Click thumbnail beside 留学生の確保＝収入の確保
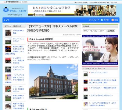Image resolution: width=122 pixels, height=110 pixels. tap(8, 98)
